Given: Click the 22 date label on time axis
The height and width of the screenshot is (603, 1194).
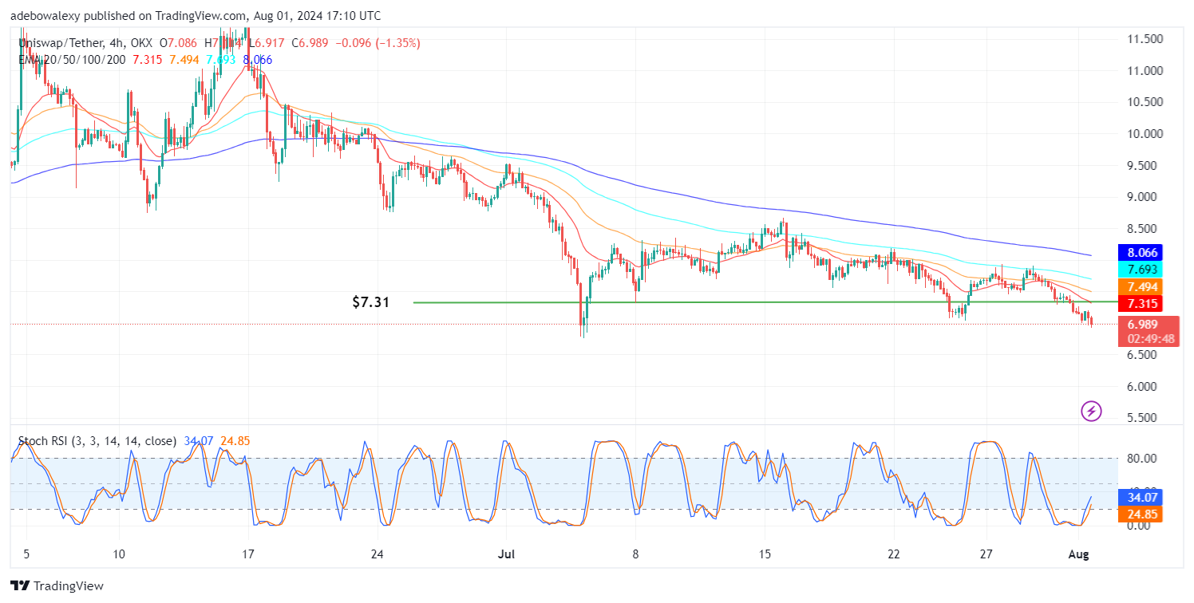Looking at the screenshot, I should click(894, 554).
